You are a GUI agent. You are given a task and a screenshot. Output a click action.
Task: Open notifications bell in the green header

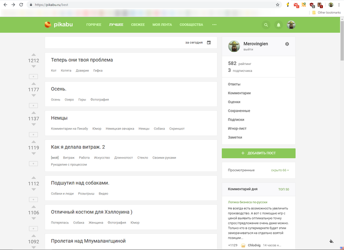279,25
